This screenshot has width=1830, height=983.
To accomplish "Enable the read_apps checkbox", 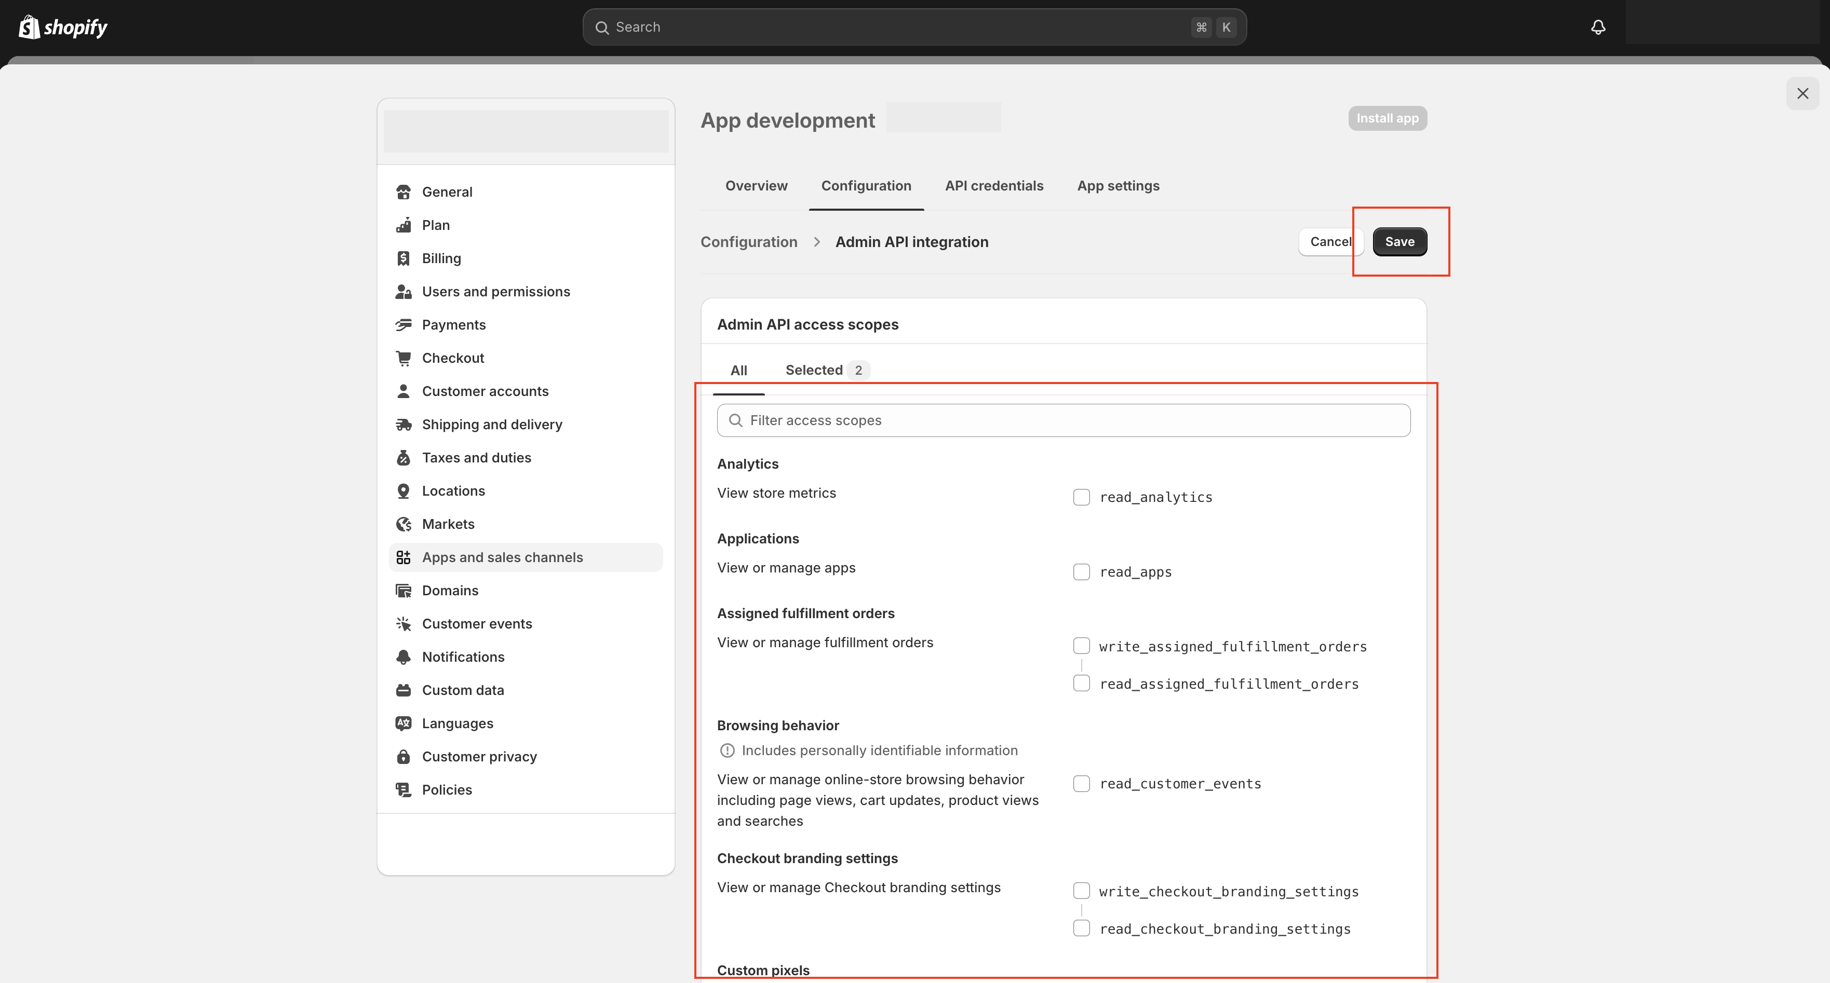I will [1080, 571].
